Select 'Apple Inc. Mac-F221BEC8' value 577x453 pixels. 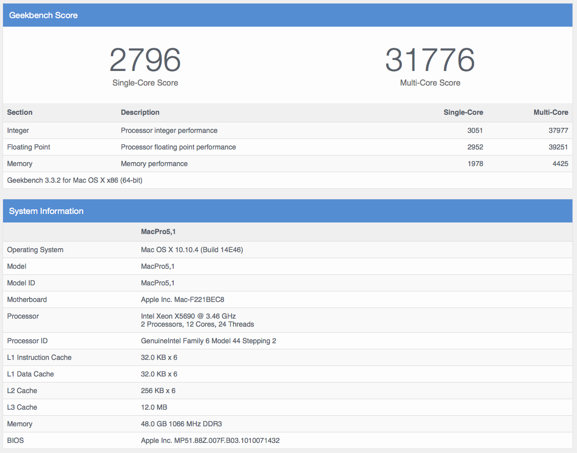point(183,299)
